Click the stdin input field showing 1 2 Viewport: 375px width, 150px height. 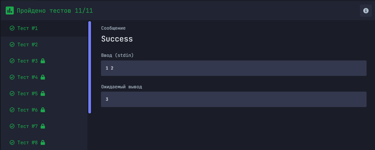point(233,68)
